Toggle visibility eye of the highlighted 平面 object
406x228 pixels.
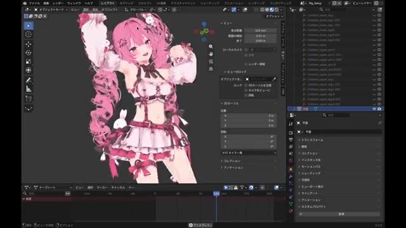click(x=374, y=109)
